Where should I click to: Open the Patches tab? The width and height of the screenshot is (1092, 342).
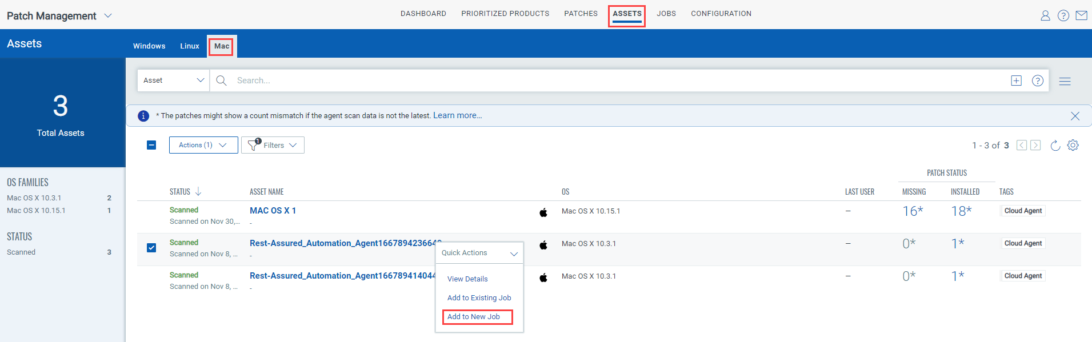pyautogui.click(x=581, y=13)
